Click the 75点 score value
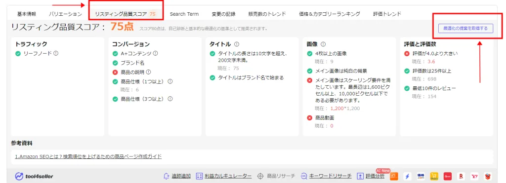Screen dimensions: 506x183 [122, 27]
